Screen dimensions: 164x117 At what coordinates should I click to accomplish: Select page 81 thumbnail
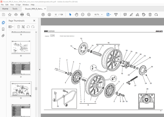[x=21, y=68]
